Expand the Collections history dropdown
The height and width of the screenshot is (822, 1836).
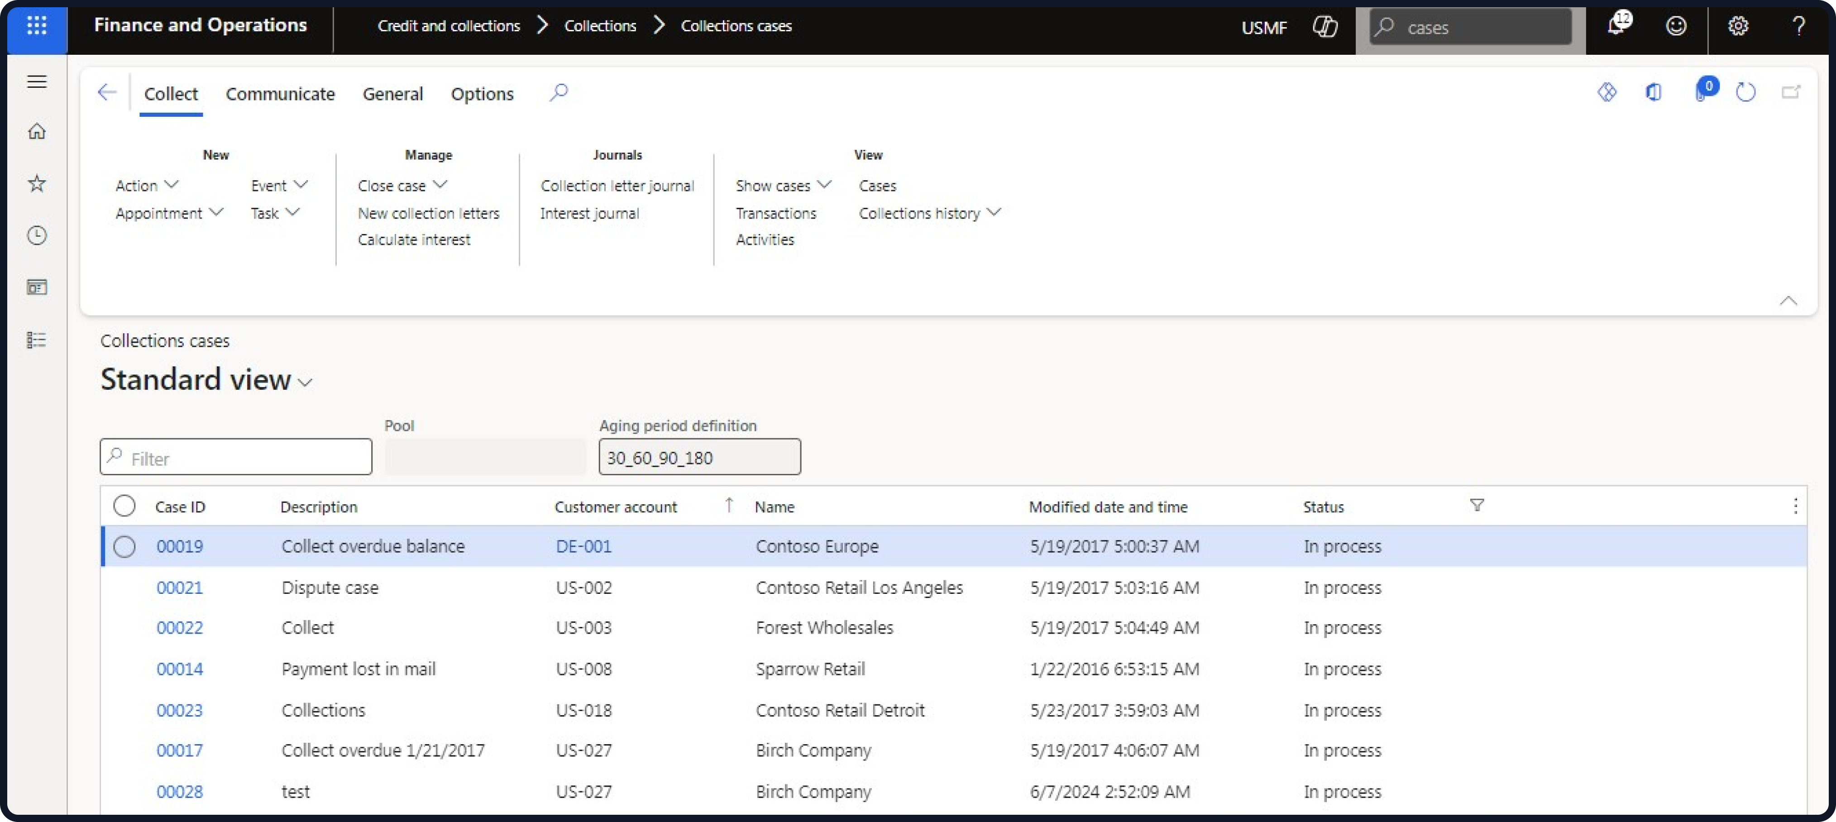929,213
